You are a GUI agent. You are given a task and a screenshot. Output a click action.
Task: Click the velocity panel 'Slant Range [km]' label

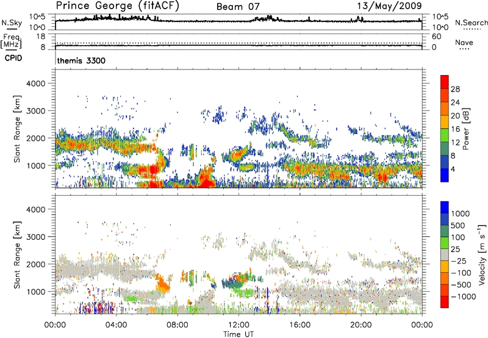tap(17, 254)
